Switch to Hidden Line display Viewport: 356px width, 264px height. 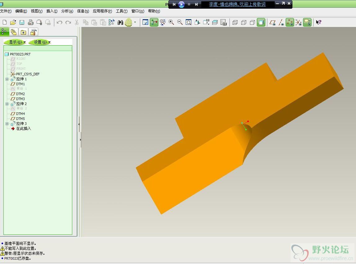coord(244,22)
